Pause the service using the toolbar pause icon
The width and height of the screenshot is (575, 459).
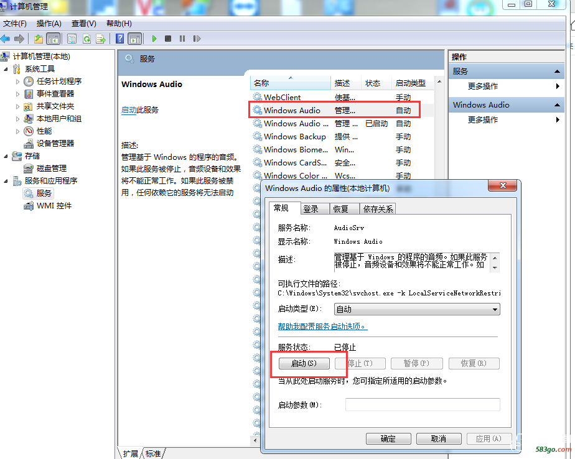[182, 39]
